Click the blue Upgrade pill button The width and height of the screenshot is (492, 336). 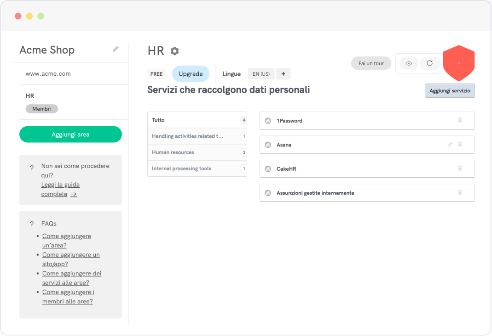pyautogui.click(x=191, y=74)
